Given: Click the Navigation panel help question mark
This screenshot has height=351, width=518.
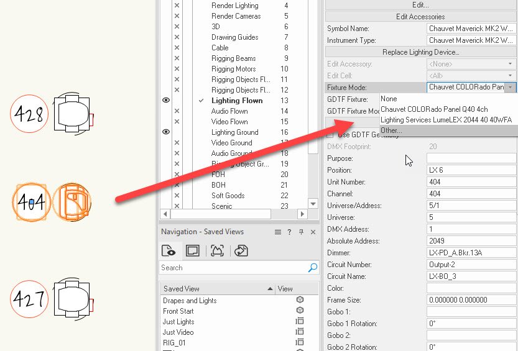Looking at the screenshot, I should (289, 232).
